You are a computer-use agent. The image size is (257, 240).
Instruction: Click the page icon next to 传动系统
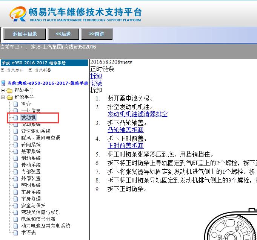point(16,165)
